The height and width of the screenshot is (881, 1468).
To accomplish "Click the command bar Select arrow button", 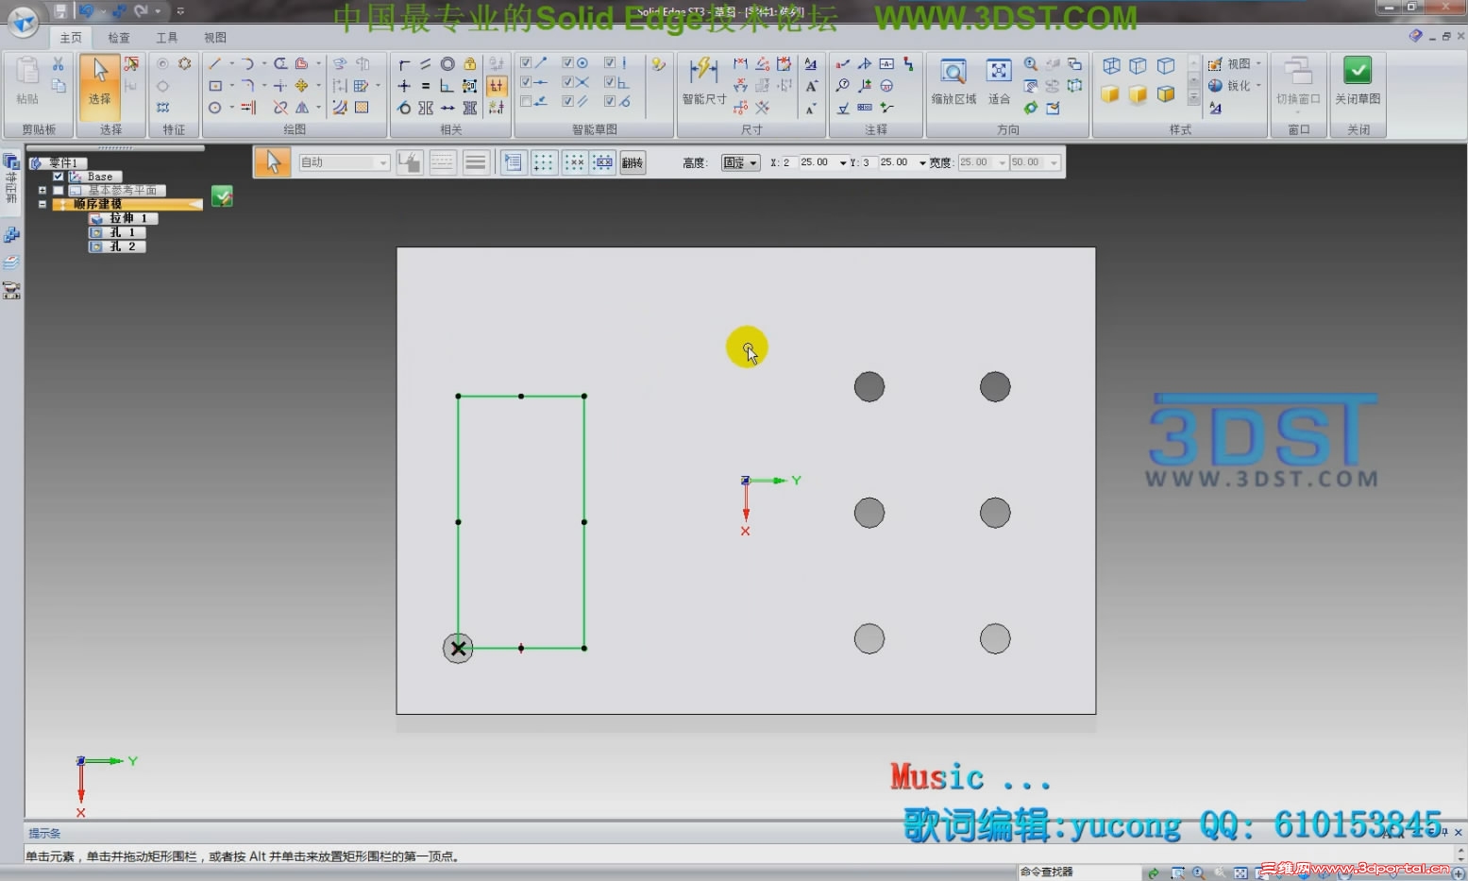I will click(273, 162).
